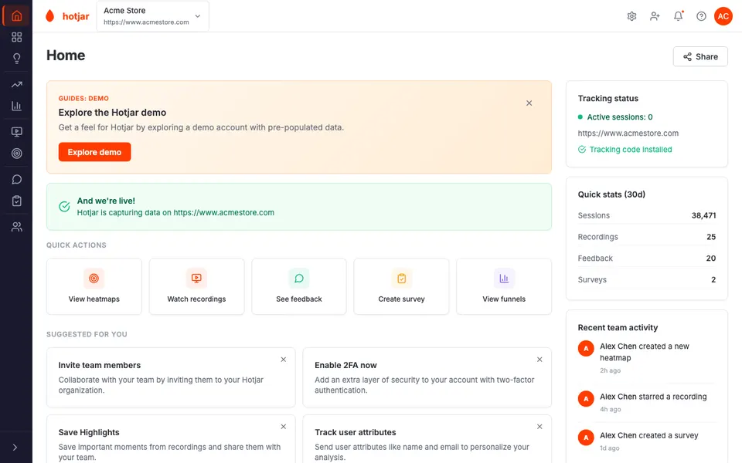The width and height of the screenshot is (742, 463).
Task: Click the Recent team activity heading
Action: click(618, 327)
